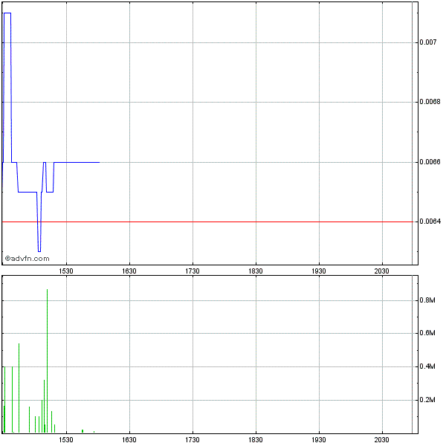This screenshot has width=446, height=446.
Task: Click the 0.007 price axis label
Action: tap(427, 43)
